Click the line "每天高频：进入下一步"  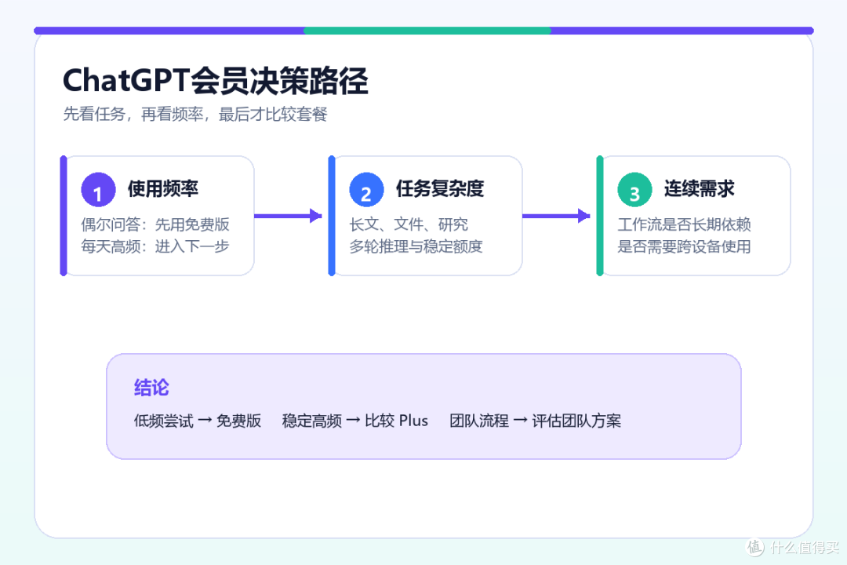coord(155,246)
